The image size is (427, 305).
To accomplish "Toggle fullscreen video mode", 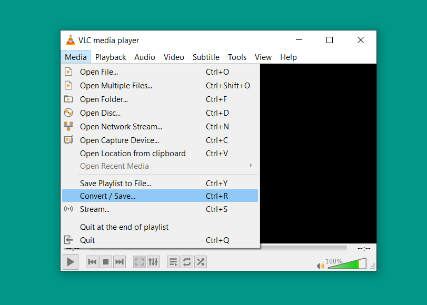I will click(x=140, y=262).
